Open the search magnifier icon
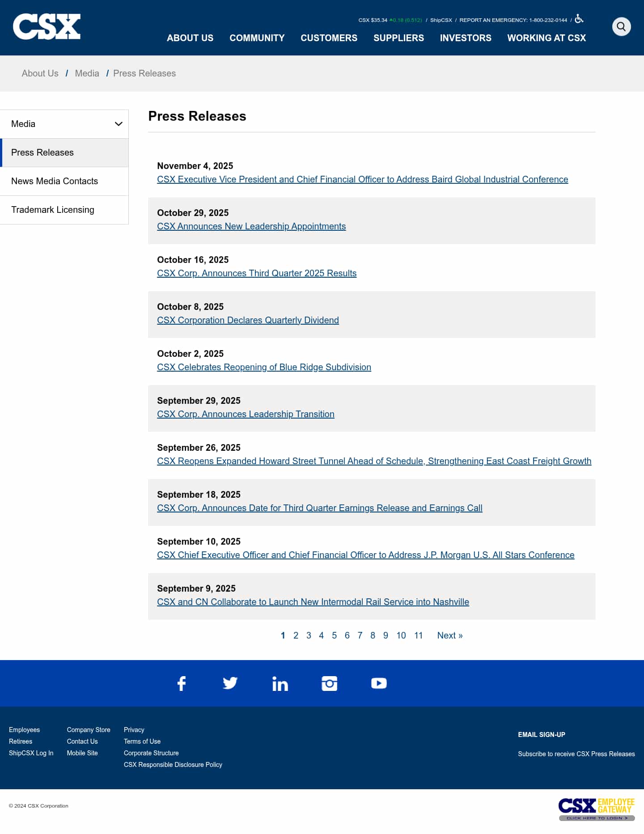 (x=621, y=27)
